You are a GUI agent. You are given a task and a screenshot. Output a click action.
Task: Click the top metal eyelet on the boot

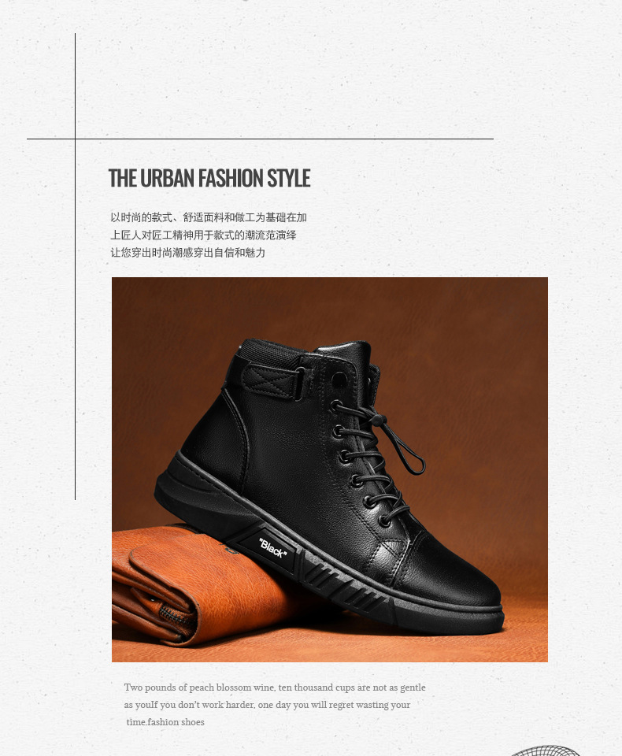tap(339, 380)
